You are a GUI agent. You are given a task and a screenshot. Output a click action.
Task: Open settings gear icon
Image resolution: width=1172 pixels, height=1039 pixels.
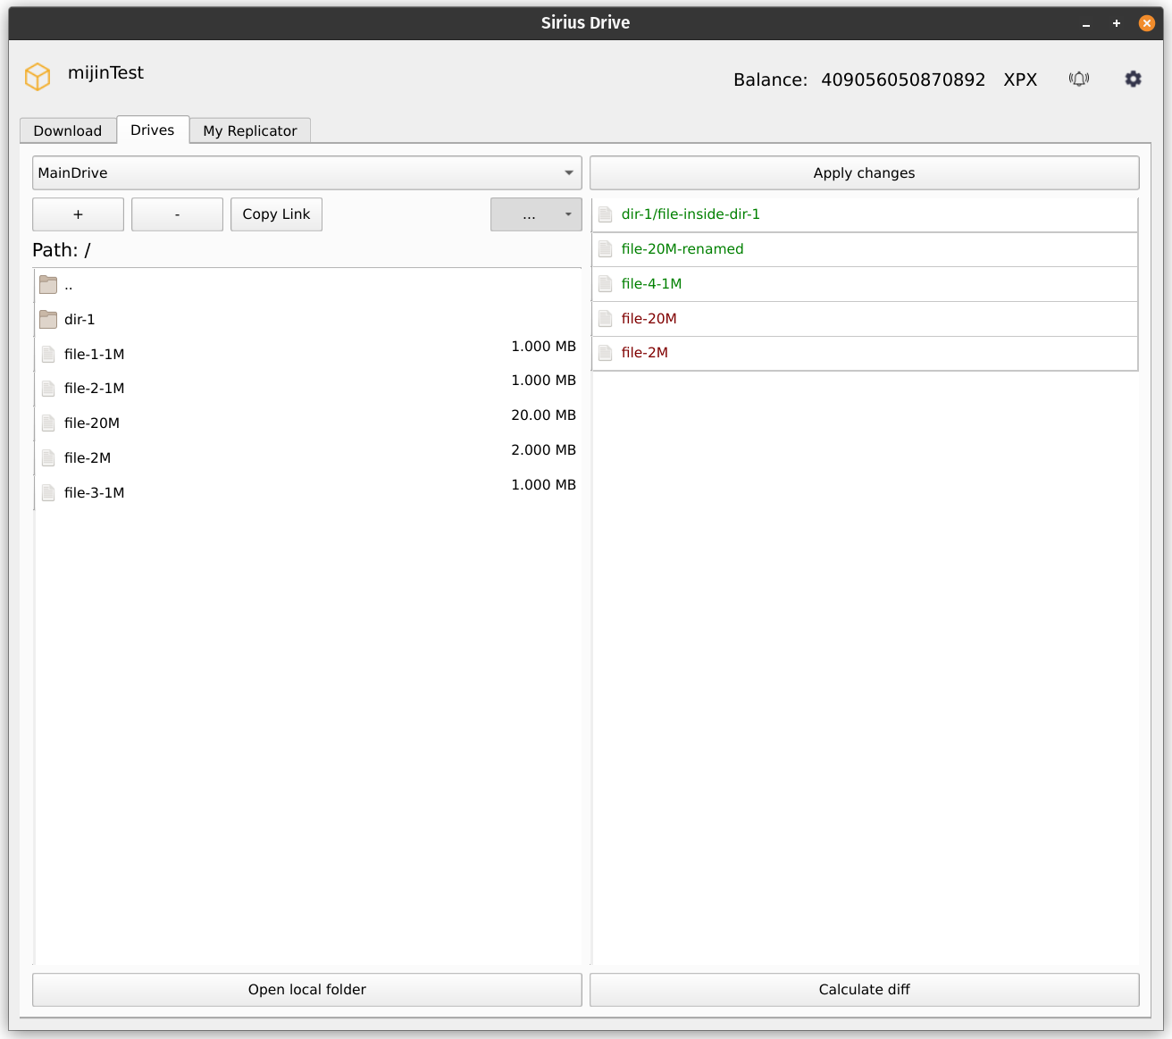[1133, 79]
